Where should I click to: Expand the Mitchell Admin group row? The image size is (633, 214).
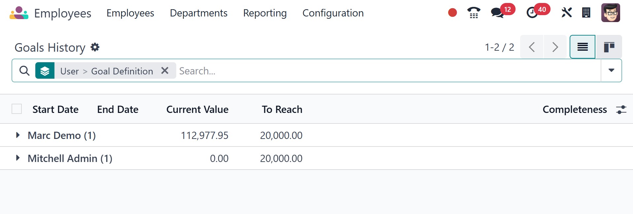tap(18, 158)
